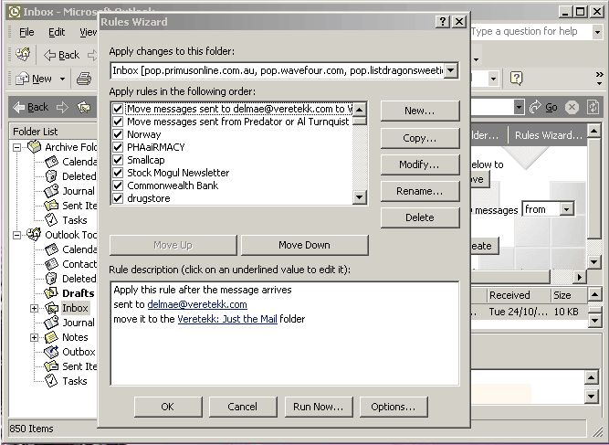Click Rules Wizard tab in the background pane
The width and height of the screenshot is (609, 445).
pos(548,135)
